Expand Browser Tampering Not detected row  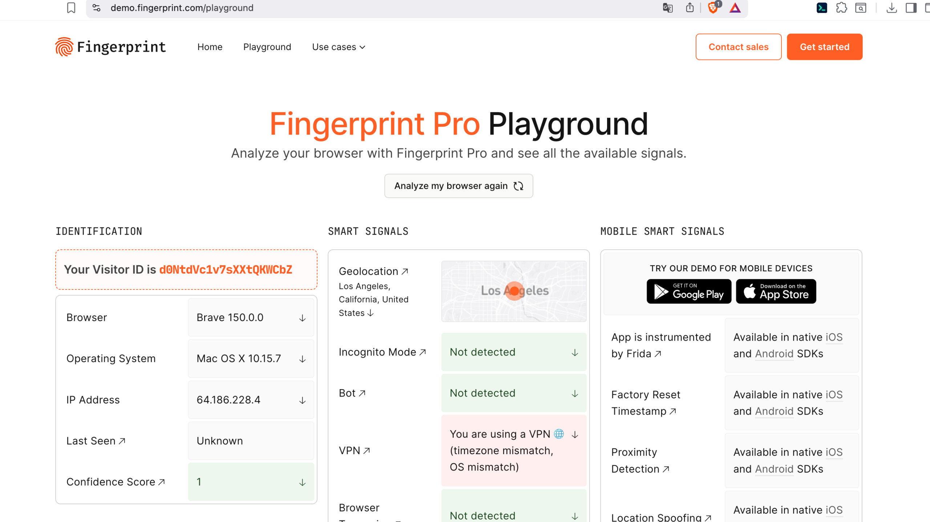[514, 506]
